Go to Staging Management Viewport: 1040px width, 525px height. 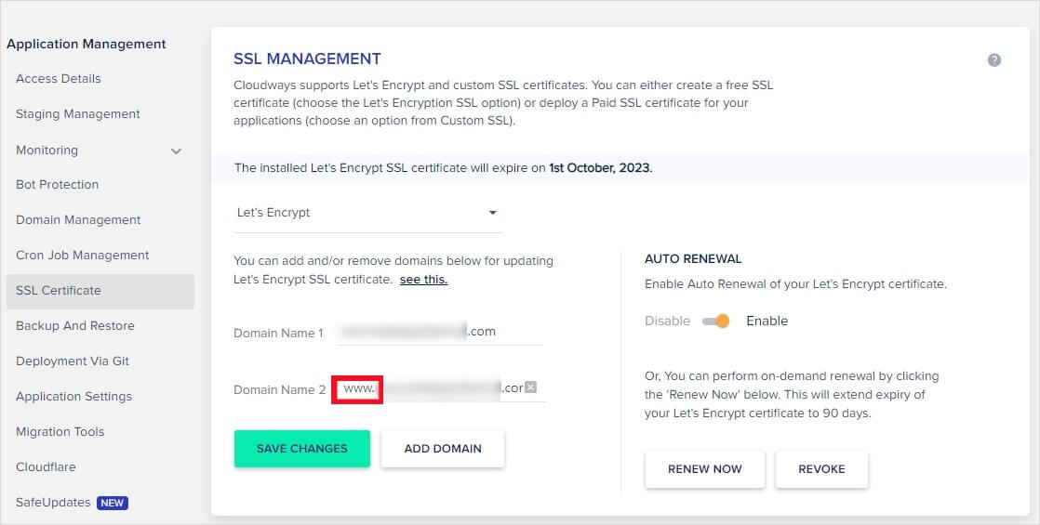pyautogui.click(x=77, y=114)
